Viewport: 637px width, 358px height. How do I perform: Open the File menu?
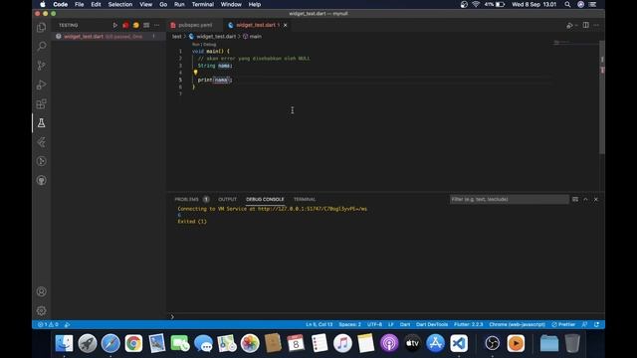[x=80, y=4]
